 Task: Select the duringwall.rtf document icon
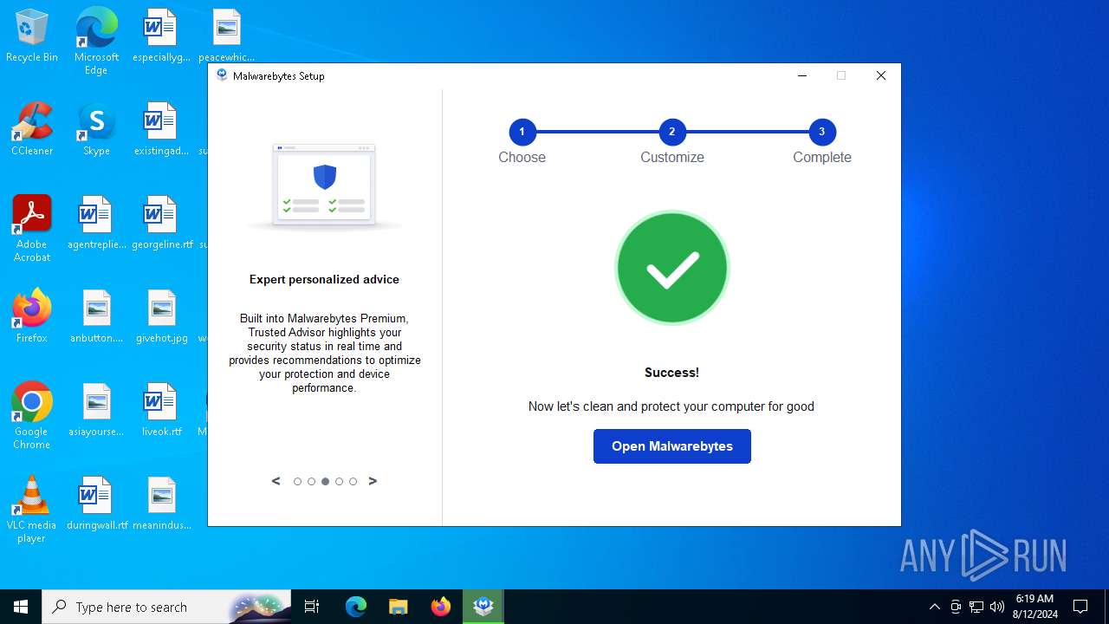[96, 504]
